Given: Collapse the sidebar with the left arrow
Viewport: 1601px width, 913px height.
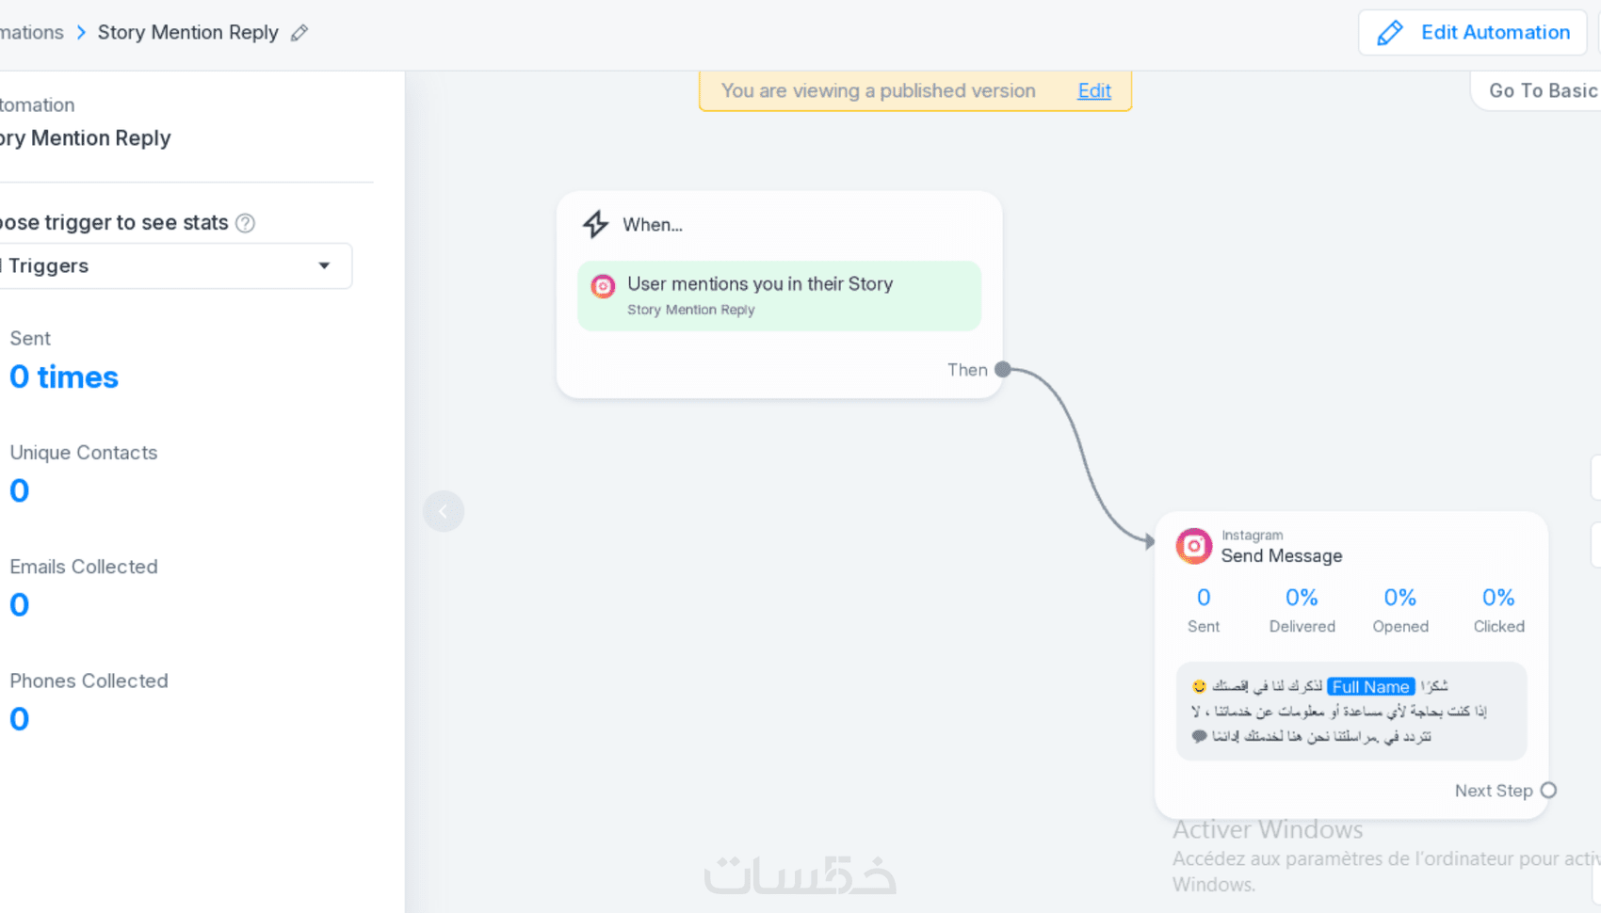Looking at the screenshot, I should (x=444, y=511).
